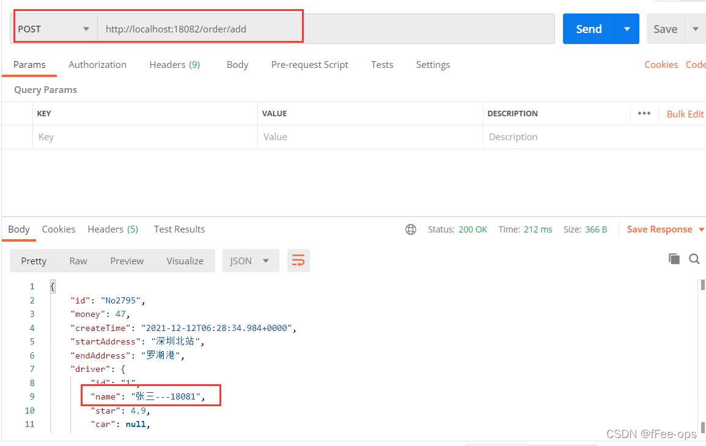Viewport: 706px width, 446px height.
Task: Click the globe network icon beside Status
Action: (x=411, y=229)
